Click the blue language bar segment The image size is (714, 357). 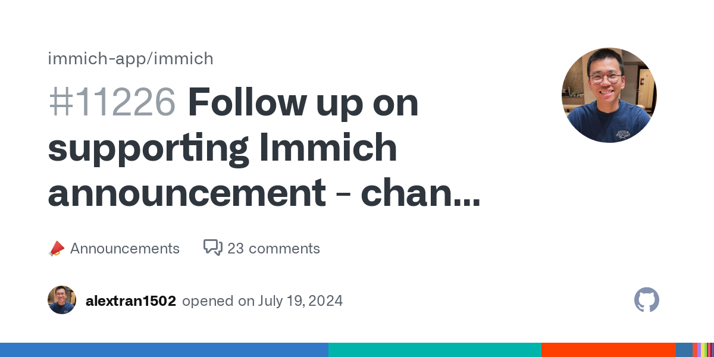click(164, 350)
